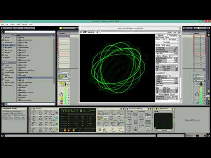
Task: Click the transport Play button
Action: coord(76,28)
